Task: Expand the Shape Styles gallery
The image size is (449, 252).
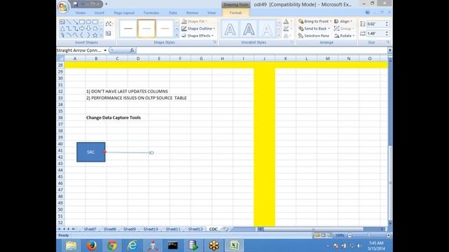Action: (x=177, y=35)
